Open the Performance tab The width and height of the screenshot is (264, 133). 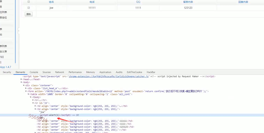click(x=75, y=72)
